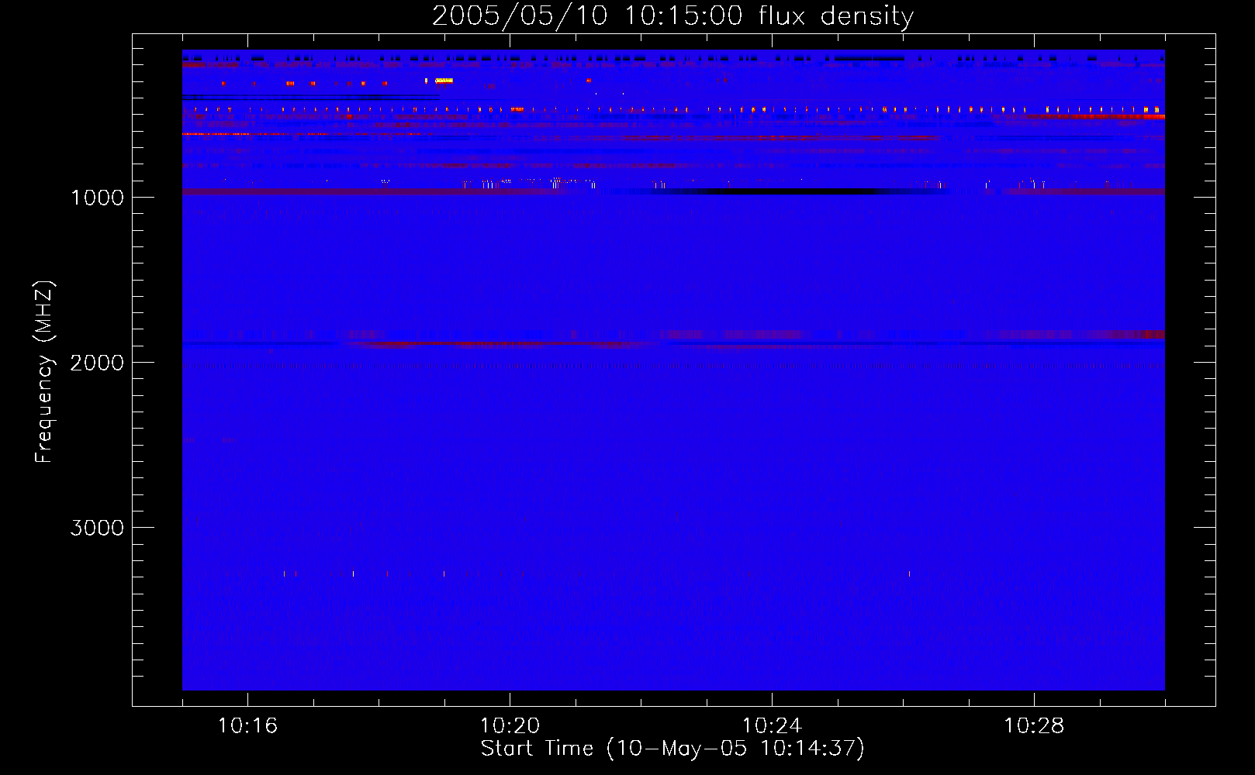Image resolution: width=1255 pixels, height=775 pixels.
Task: Click the 'Frequency (MHZ)' axis label
Action: pos(44,372)
